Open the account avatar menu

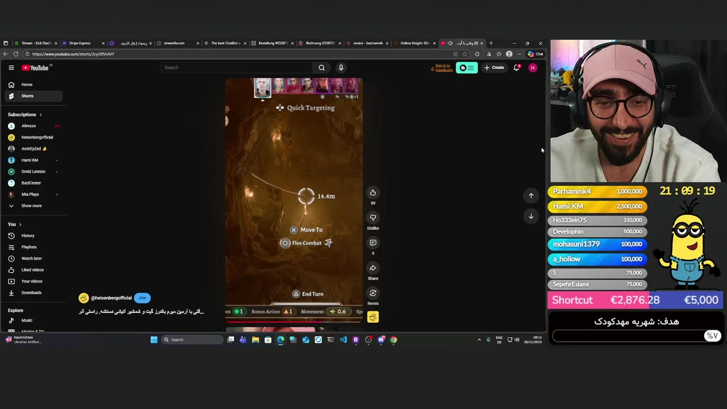[x=533, y=68]
